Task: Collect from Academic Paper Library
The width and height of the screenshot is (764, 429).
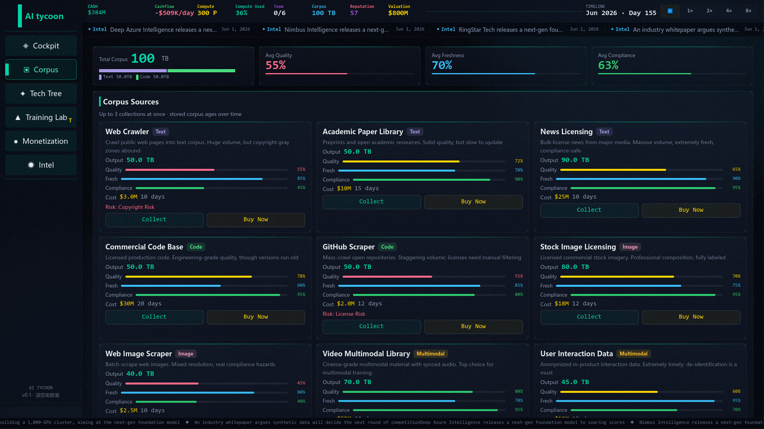Action: [x=372, y=202]
